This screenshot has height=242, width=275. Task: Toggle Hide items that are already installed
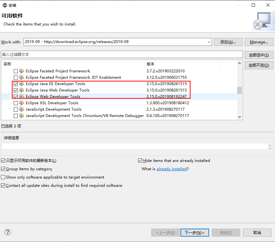click(140, 160)
